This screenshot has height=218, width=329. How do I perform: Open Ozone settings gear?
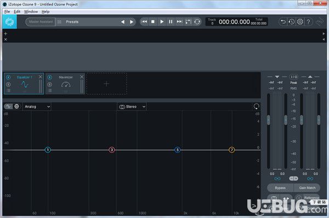(300, 21)
